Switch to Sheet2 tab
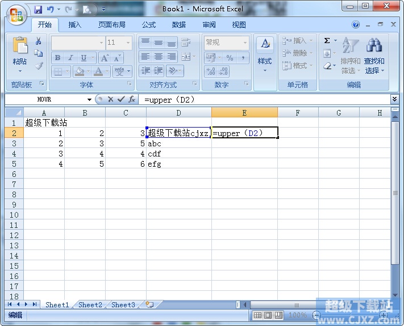Image resolution: width=404 pixels, height=326 pixels. tap(90, 304)
